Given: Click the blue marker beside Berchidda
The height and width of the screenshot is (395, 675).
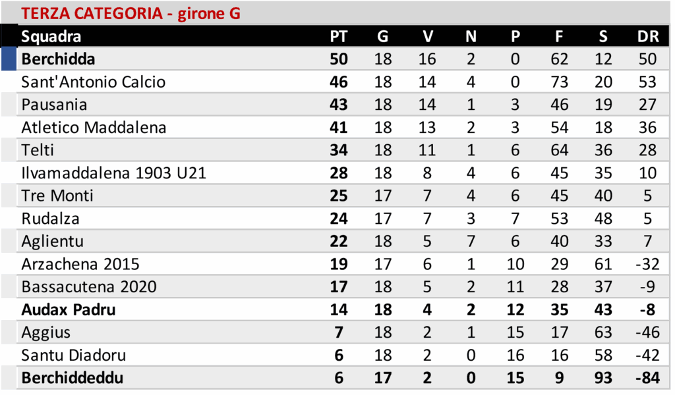Looking at the screenshot, I should (x=8, y=59).
